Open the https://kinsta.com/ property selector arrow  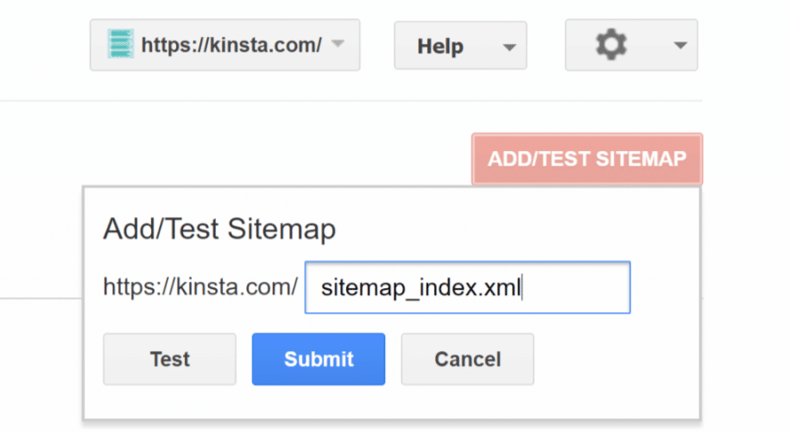(338, 44)
